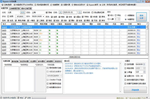This screenshot has height=99, width=150.
Task: Toggle the K快速 filter checkbox
Action: click(x=91, y=17)
